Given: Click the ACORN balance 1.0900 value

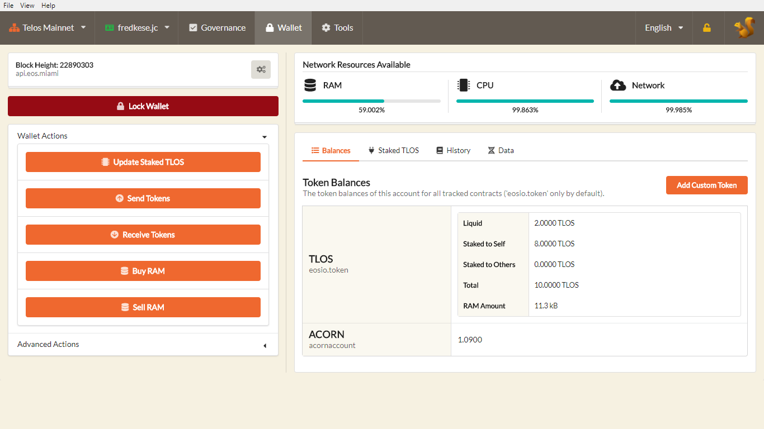Looking at the screenshot, I should [x=470, y=340].
